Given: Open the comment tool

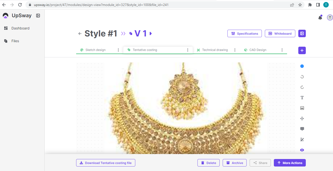Looking at the screenshot, I should point(302,129).
